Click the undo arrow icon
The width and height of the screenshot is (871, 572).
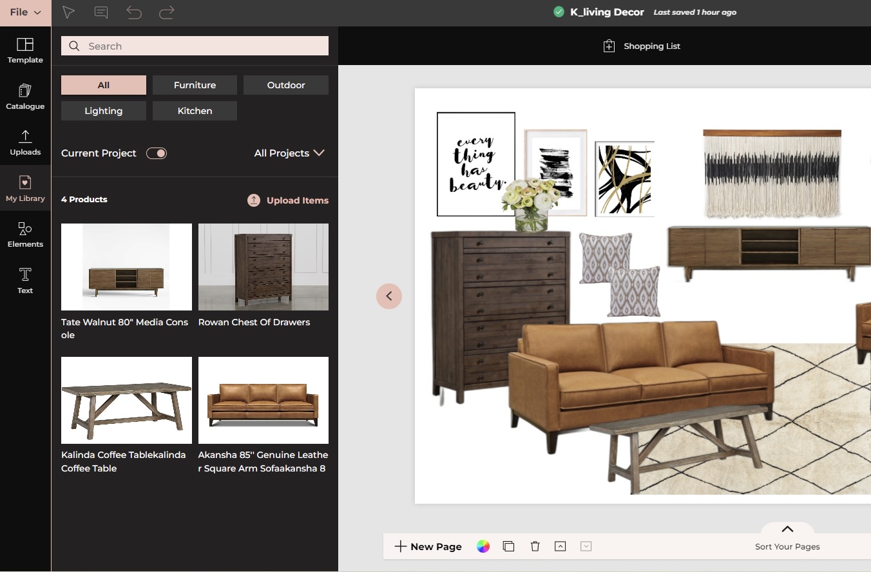point(134,12)
